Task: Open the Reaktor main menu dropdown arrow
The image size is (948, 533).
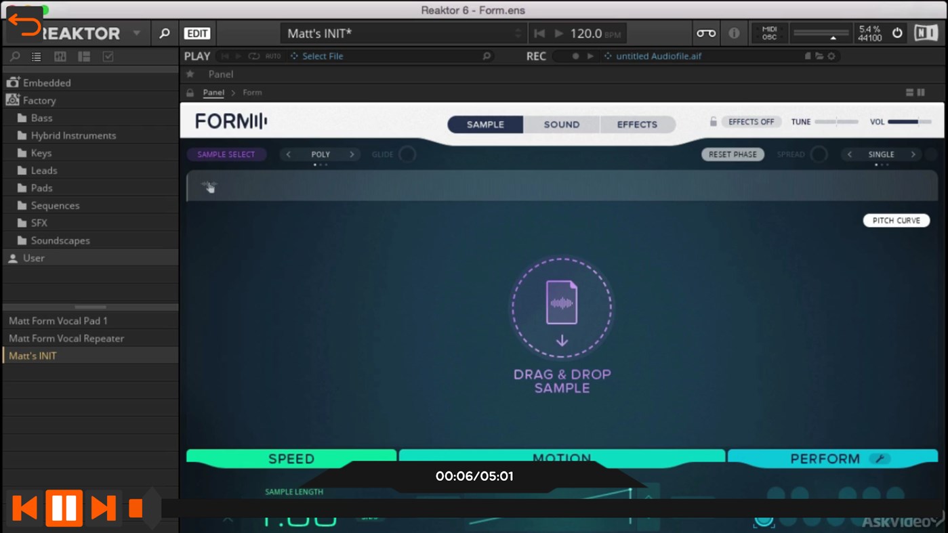Action: pyautogui.click(x=137, y=33)
